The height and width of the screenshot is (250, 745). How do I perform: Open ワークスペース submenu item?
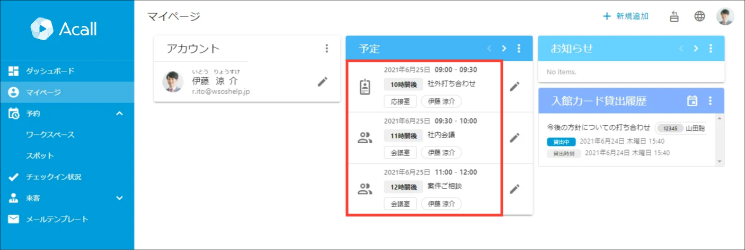tap(50, 135)
